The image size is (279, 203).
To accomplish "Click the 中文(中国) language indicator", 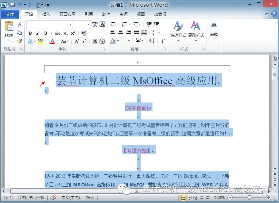I will pos(71,197).
